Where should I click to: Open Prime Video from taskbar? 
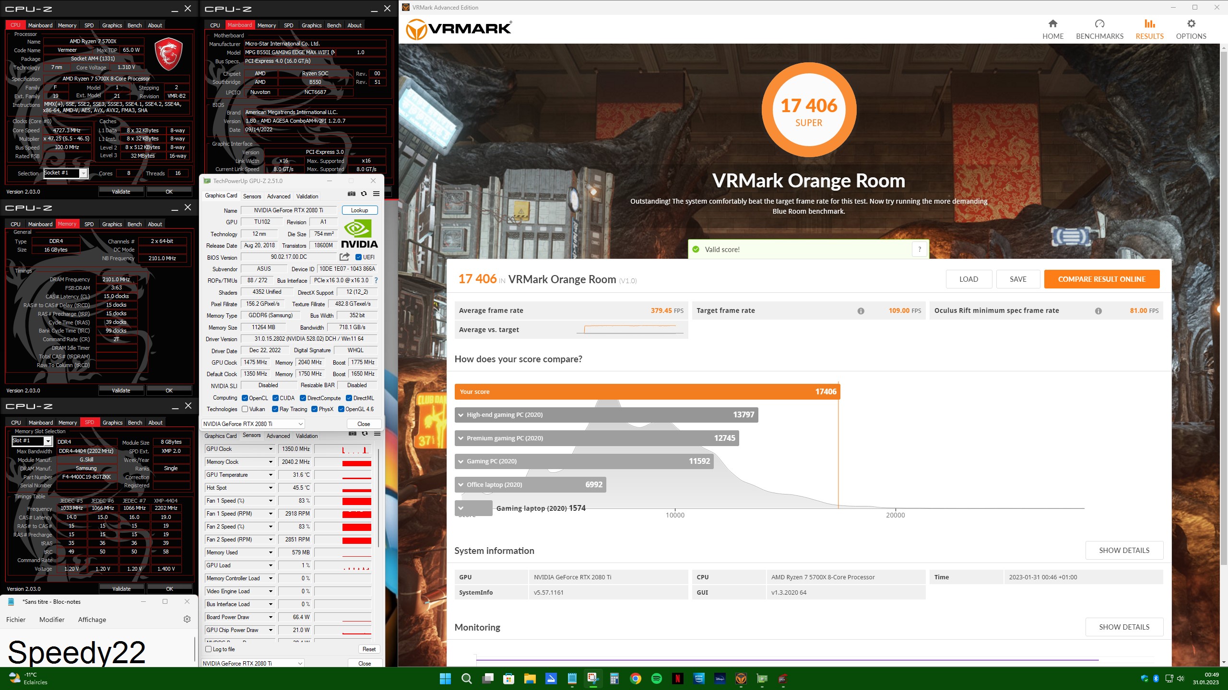(699, 678)
